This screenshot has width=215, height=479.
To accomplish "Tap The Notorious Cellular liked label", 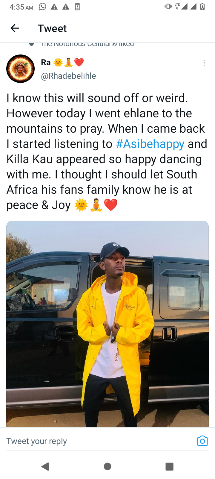I will click(x=87, y=44).
